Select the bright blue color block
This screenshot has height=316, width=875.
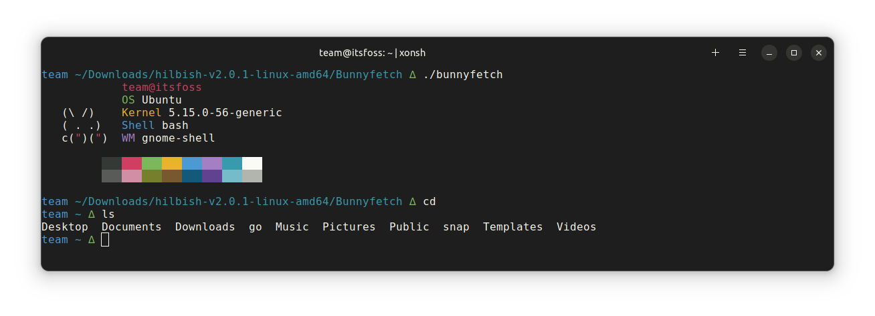coord(192,164)
